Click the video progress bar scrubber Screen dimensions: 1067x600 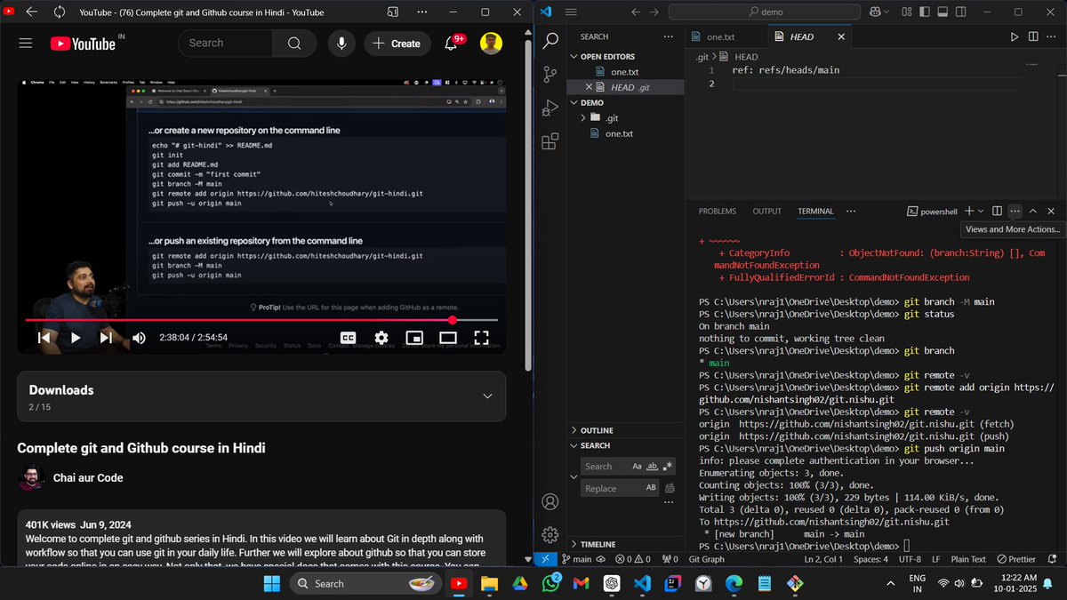click(x=453, y=320)
